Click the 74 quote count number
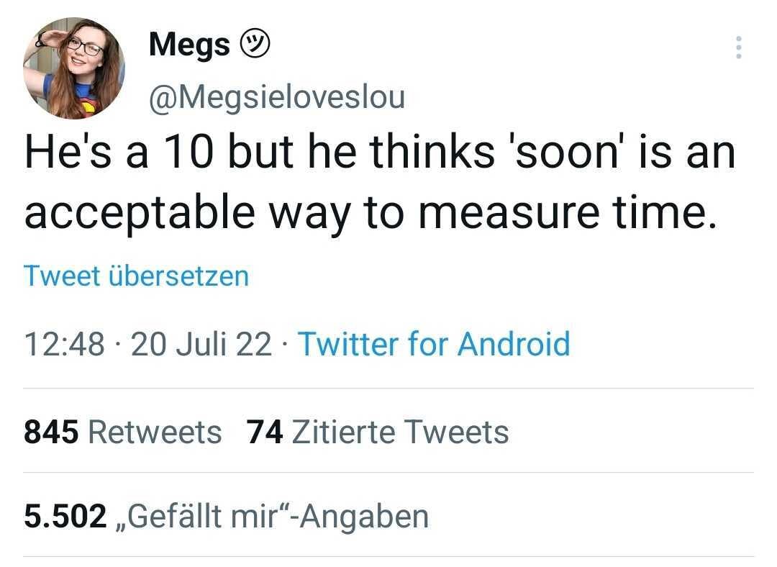Screen dimensions: 777x567 264,432
